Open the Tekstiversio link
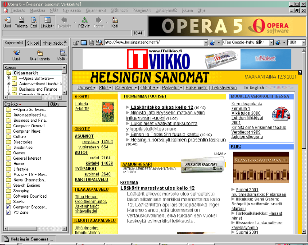The image size is (308, 245). pos(224,88)
